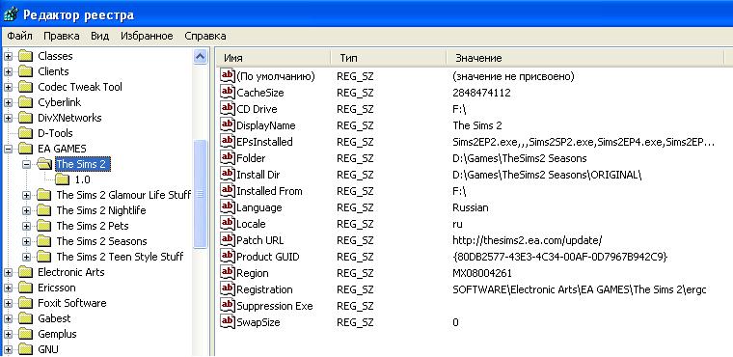733x357 pixels.
Task: Click the GNU folder icon
Action: click(25, 349)
